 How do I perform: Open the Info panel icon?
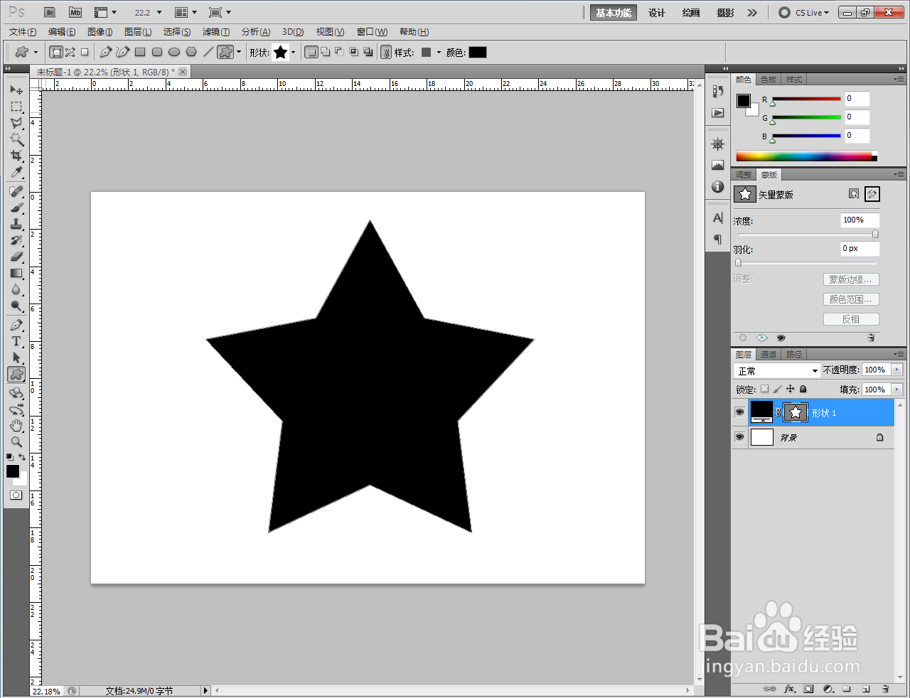(x=718, y=186)
